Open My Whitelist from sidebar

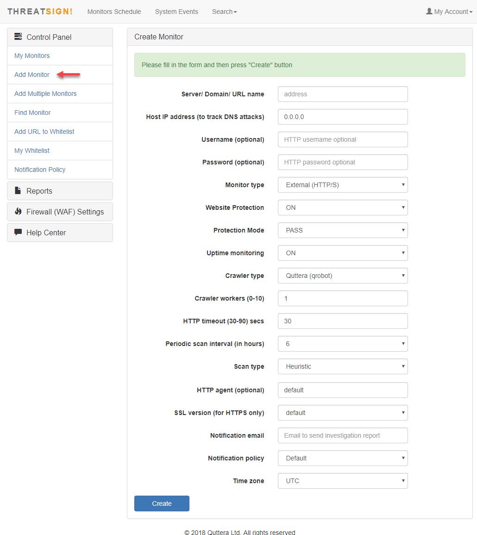(32, 151)
